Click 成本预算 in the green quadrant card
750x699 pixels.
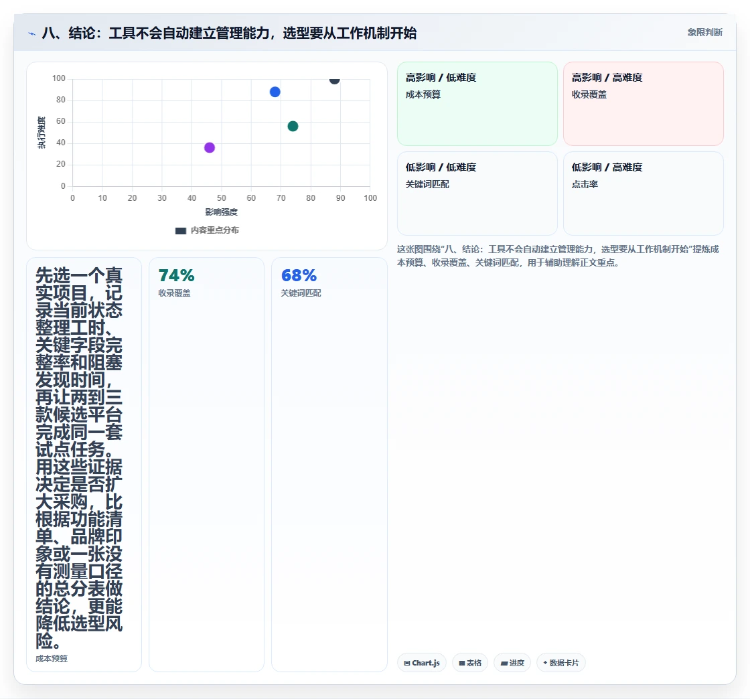click(423, 94)
